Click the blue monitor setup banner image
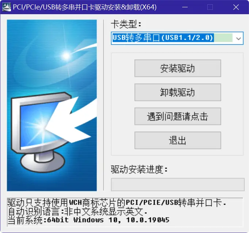 [52, 105]
